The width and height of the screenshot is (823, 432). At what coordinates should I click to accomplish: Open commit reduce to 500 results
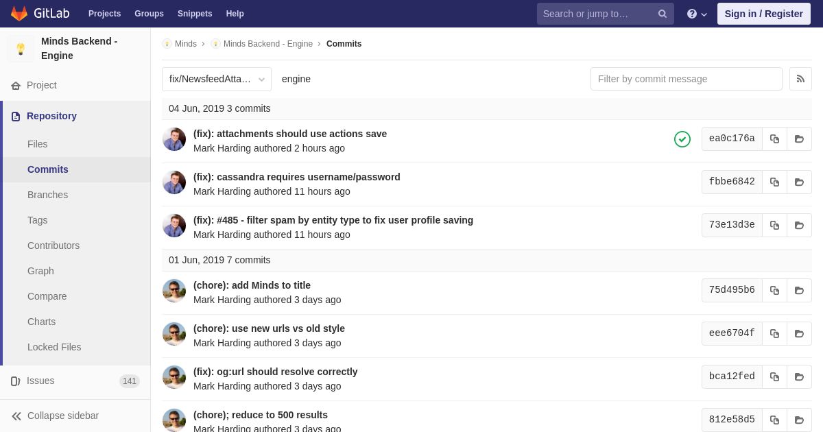[x=261, y=415]
